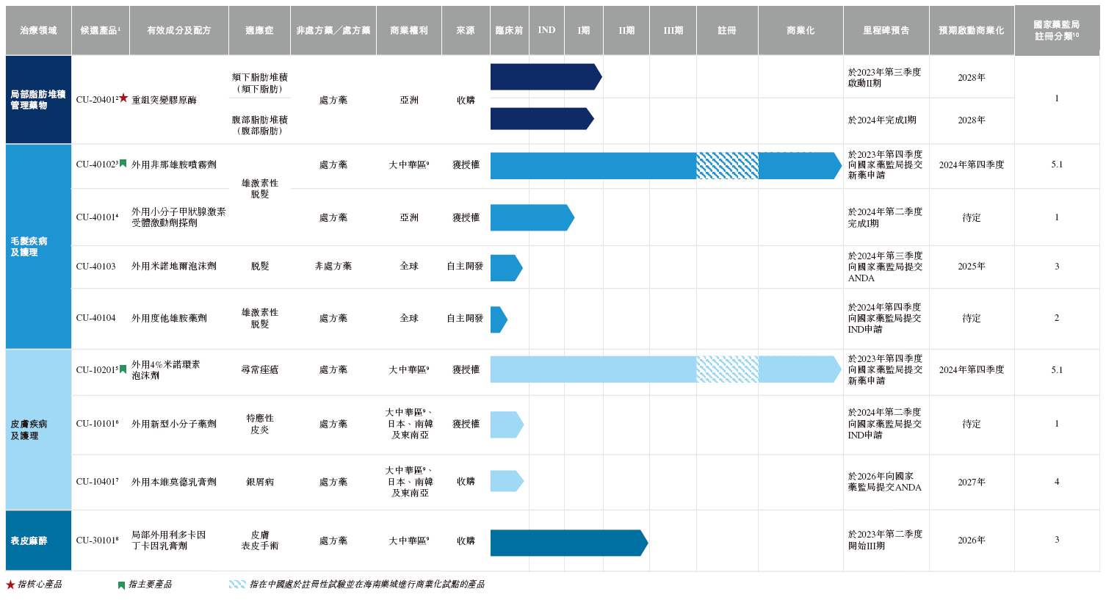The image size is (1106, 600).
Task: Click product code CU-10401
Action: [98, 482]
